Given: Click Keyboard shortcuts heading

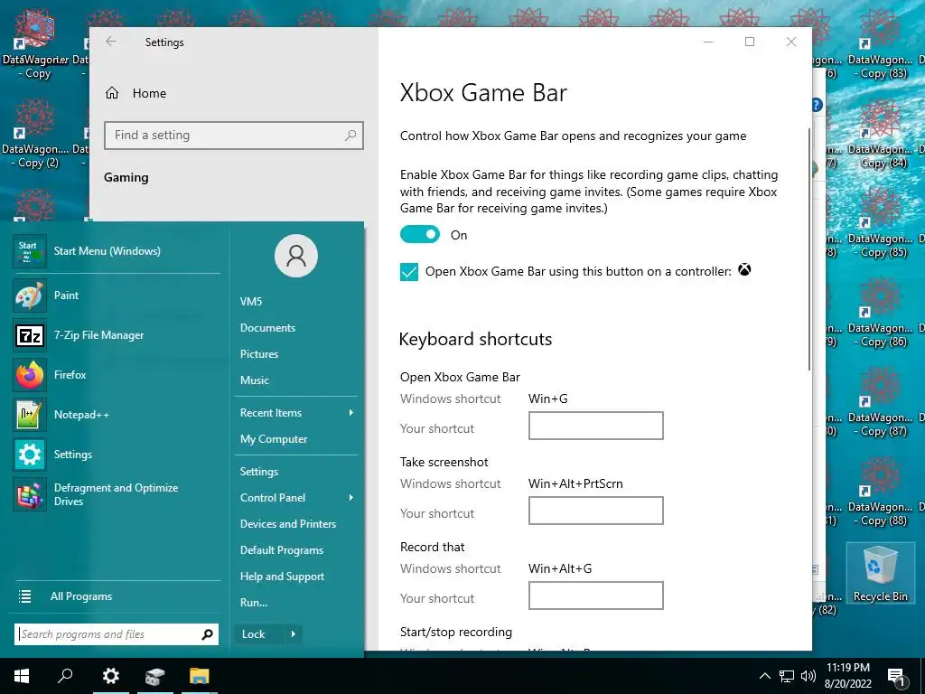Looking at the screenshot, I should 475,340.
